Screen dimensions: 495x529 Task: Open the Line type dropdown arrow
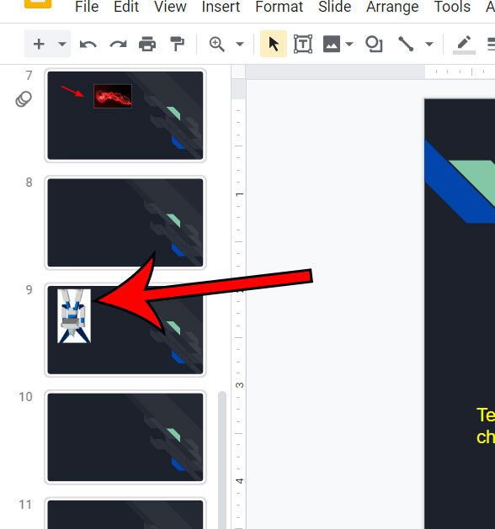point(429,44)
